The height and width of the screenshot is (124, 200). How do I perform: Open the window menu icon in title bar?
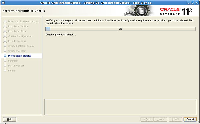(x=3, y=3)
